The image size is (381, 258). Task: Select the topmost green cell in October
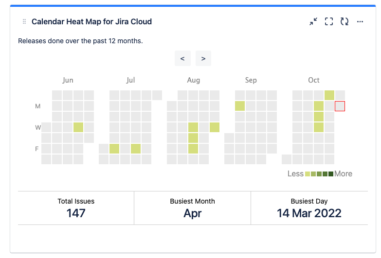coord(329,95)
